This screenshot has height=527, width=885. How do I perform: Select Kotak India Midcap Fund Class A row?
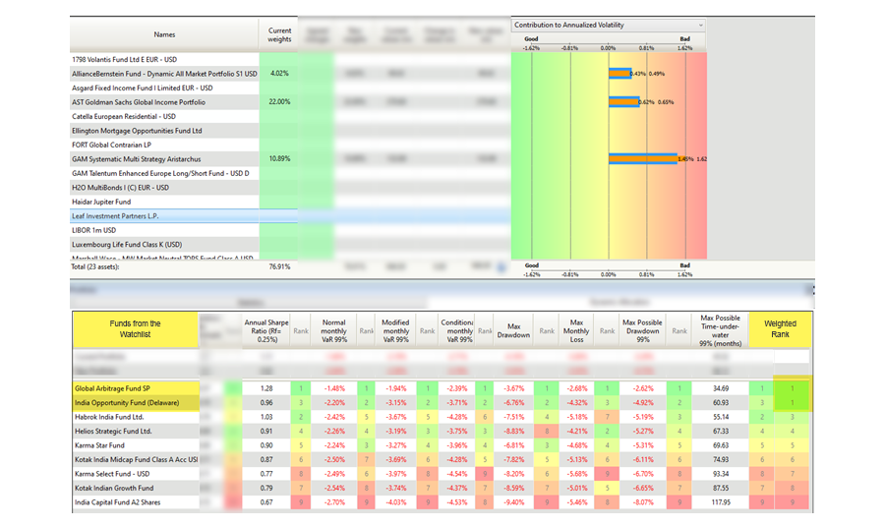tap(136, 460)
